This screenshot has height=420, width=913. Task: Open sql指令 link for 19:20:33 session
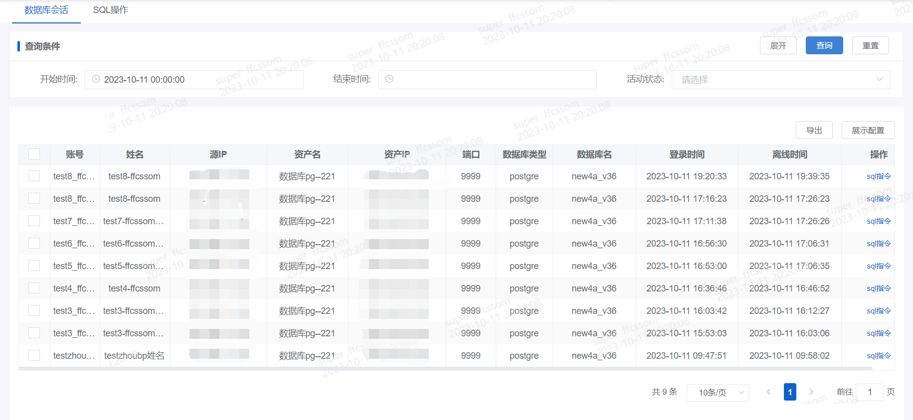pos(878,176)
